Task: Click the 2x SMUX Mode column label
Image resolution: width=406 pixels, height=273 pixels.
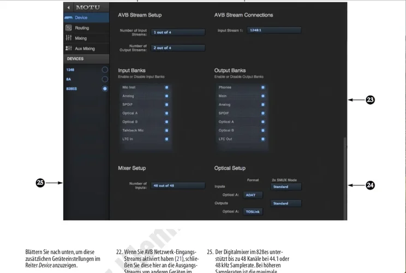Action: click(x=284, y=180)
